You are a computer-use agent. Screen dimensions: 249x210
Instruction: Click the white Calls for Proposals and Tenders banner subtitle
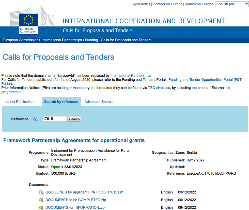pos(98,30)
